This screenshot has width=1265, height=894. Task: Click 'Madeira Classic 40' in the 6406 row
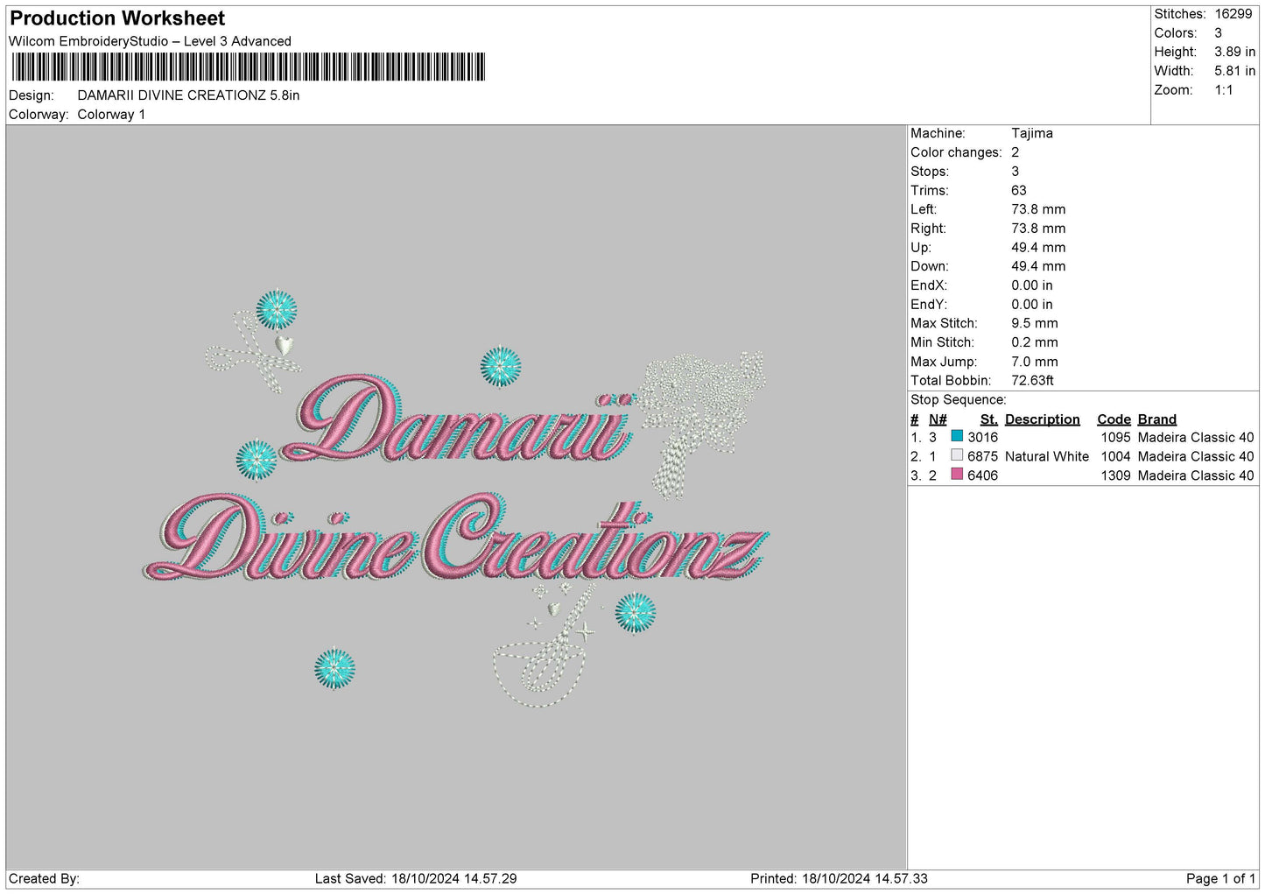click(1196, 475)
